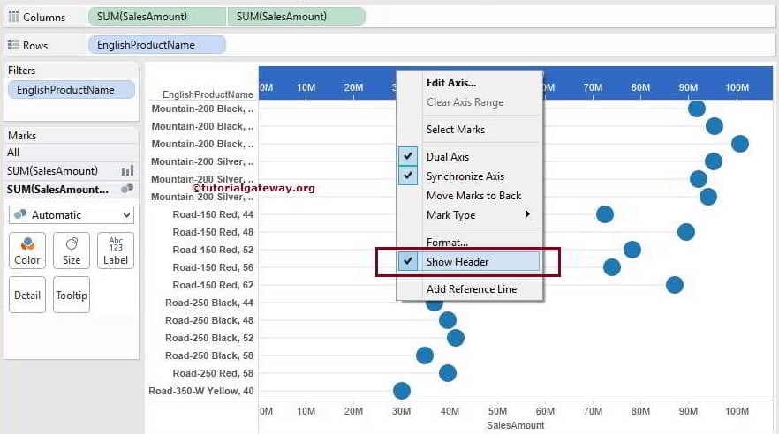This screenshot has height=434, width=779.
Task: Click the circle mark for Road-150 Red, 44
Action: [605, 214]
